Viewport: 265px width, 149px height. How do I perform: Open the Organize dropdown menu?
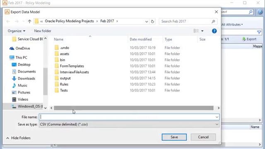pos(17,31)
